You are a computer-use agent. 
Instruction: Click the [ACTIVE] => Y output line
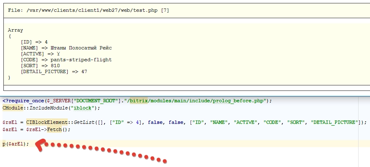point(40,54)
